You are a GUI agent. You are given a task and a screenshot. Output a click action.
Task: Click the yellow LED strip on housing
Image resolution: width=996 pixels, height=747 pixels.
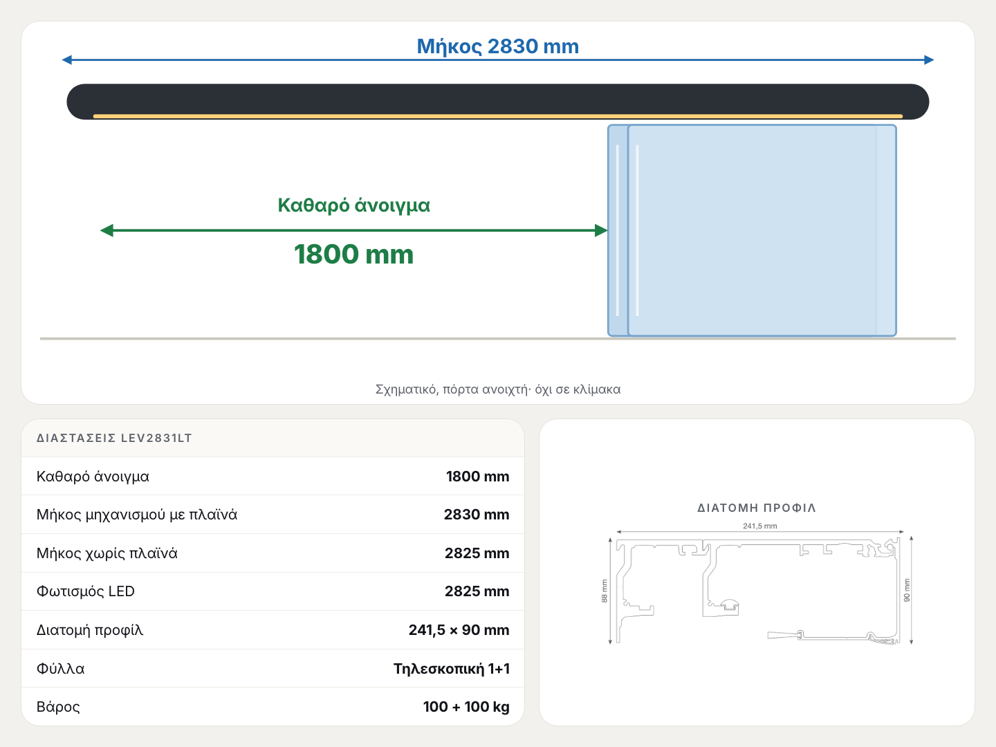497,116
